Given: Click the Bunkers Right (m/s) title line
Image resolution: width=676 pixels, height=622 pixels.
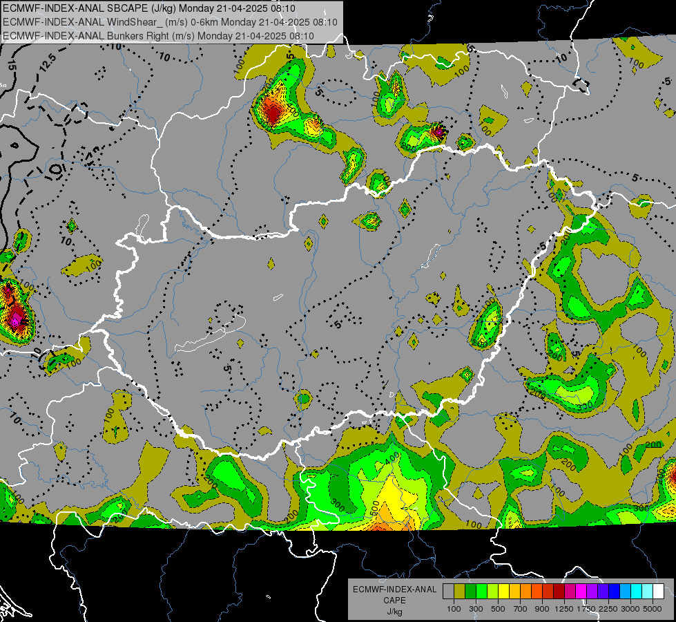Looking at the screenshot, I should click(158, 36).
